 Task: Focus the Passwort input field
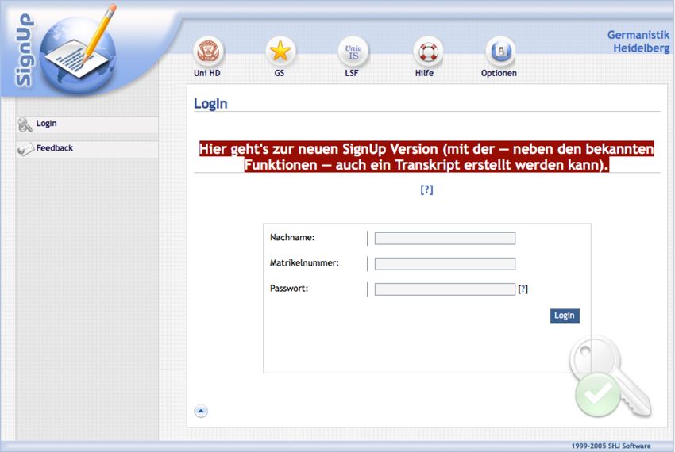(445, 289)
